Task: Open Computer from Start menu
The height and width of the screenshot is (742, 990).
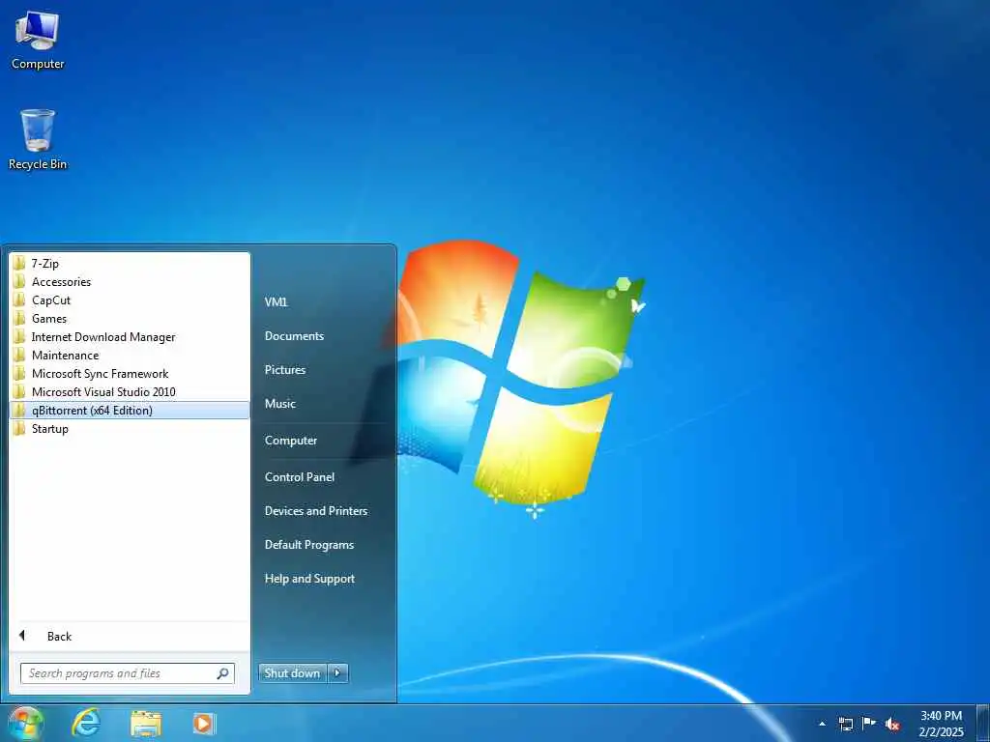Action: click(x=290, y=441)
